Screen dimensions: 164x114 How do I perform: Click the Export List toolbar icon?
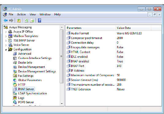click(32, 21)
